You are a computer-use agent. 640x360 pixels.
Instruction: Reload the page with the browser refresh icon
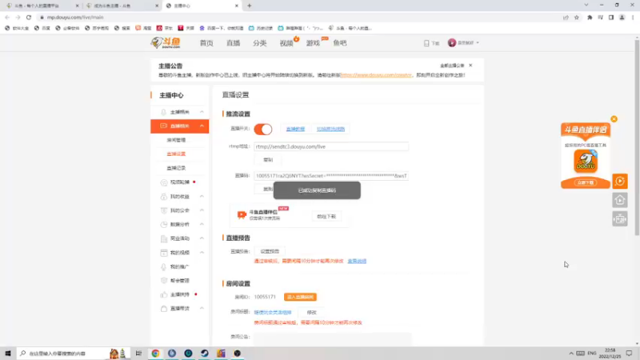click(x=29, y=17)
